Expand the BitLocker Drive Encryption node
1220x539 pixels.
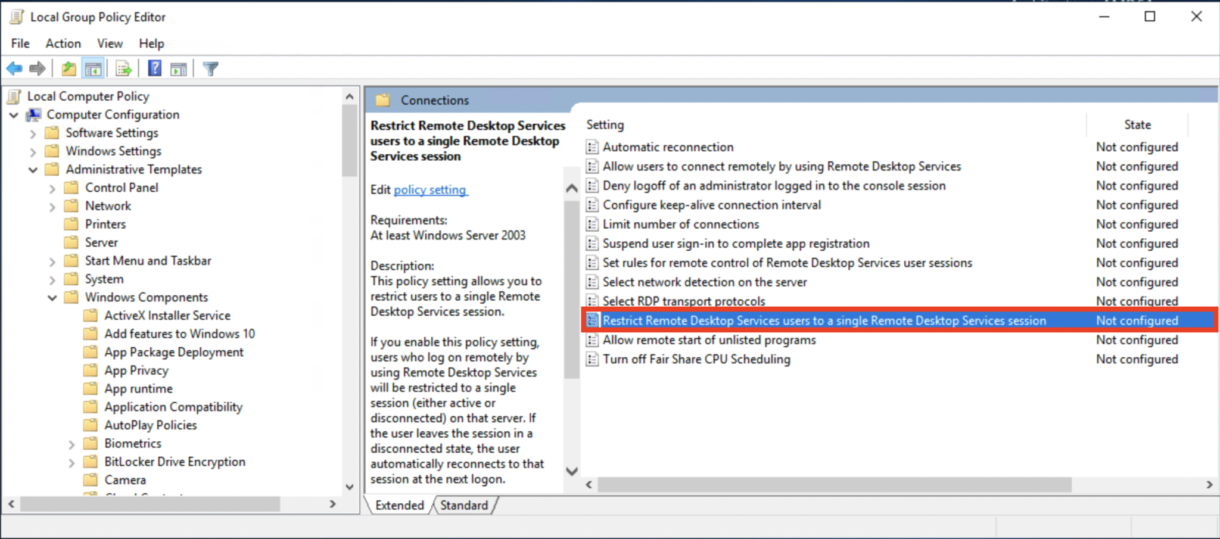(71, 461)
